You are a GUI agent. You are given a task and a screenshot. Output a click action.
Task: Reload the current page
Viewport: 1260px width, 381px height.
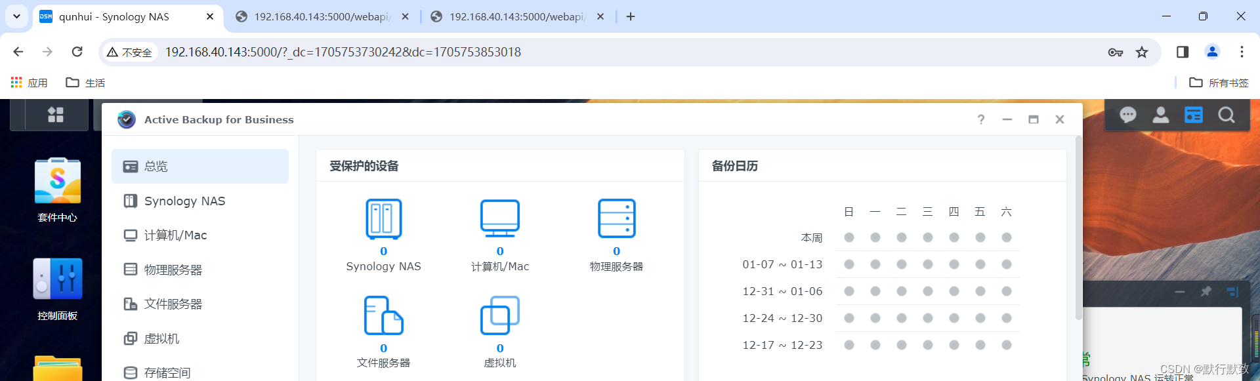[x=77, y=52]
